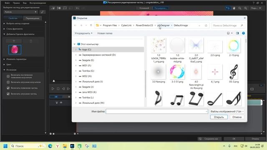Toggle the first checkbox under Исчезание
The height and width of the screenshot is (150, 267).
click(x=8, y=76)
